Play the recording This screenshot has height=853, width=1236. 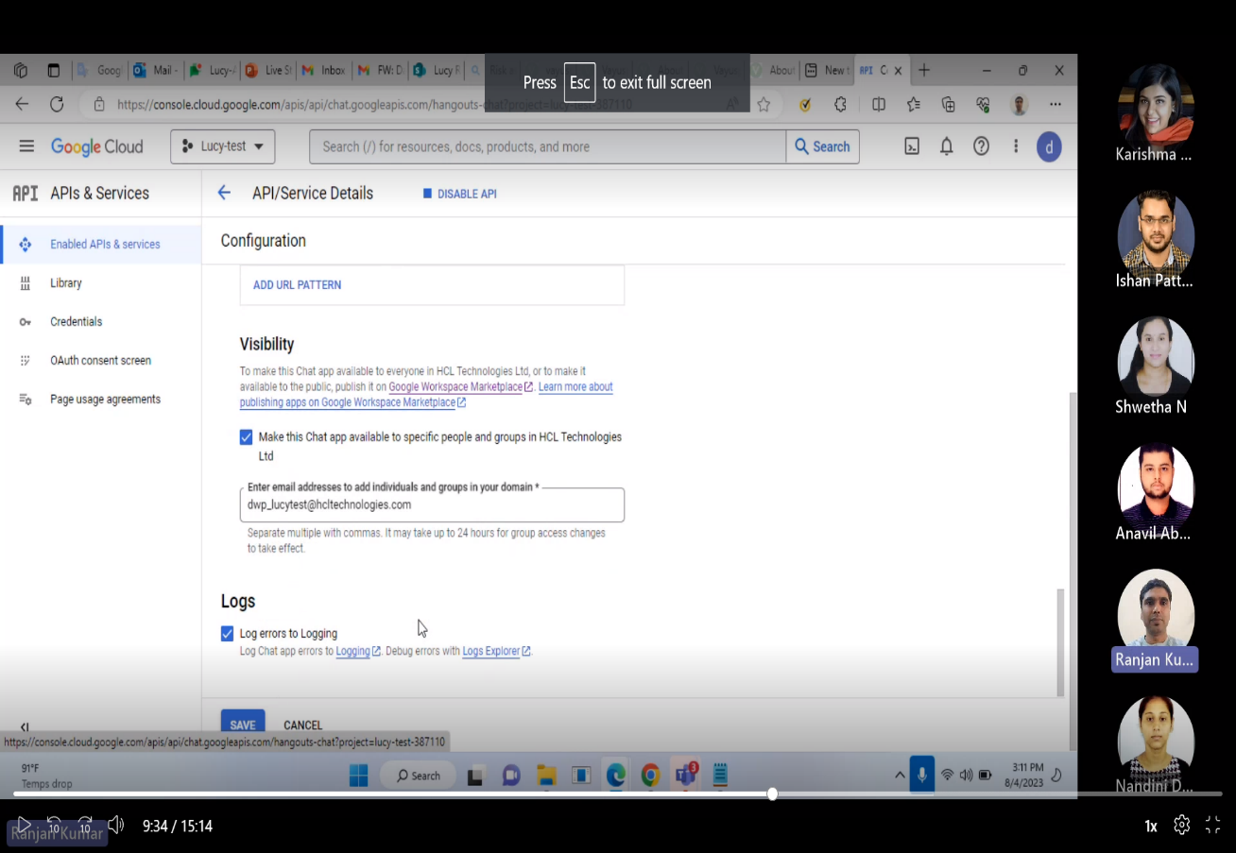click(25, 825)
